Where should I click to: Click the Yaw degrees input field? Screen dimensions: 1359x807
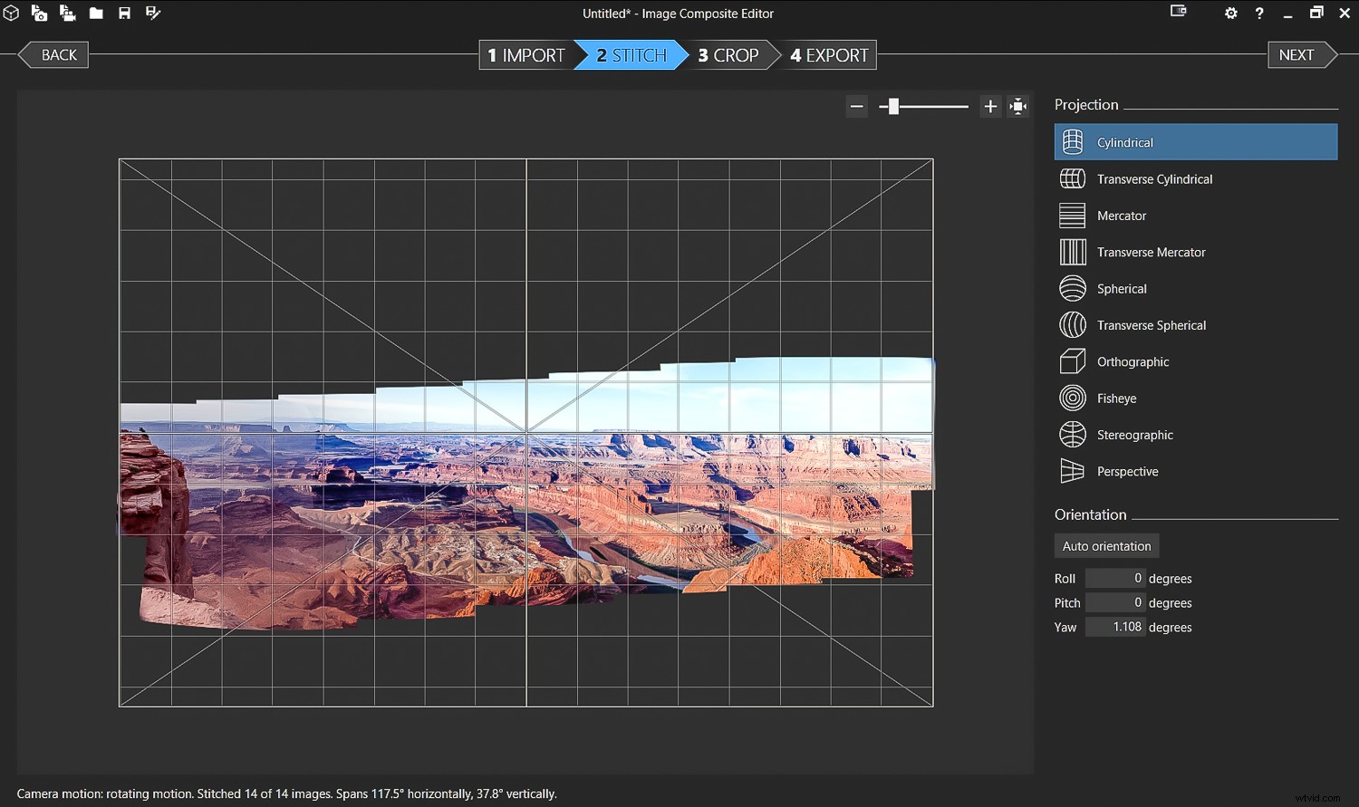(1115, 626)
